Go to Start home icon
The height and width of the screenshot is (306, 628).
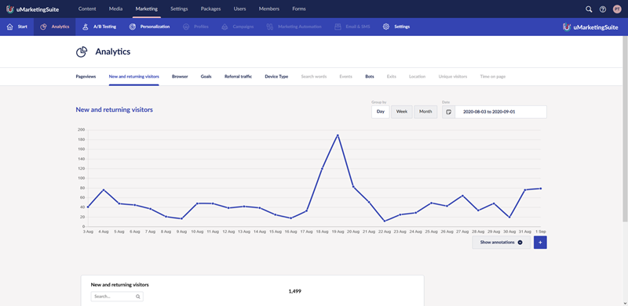coord(10,27)
